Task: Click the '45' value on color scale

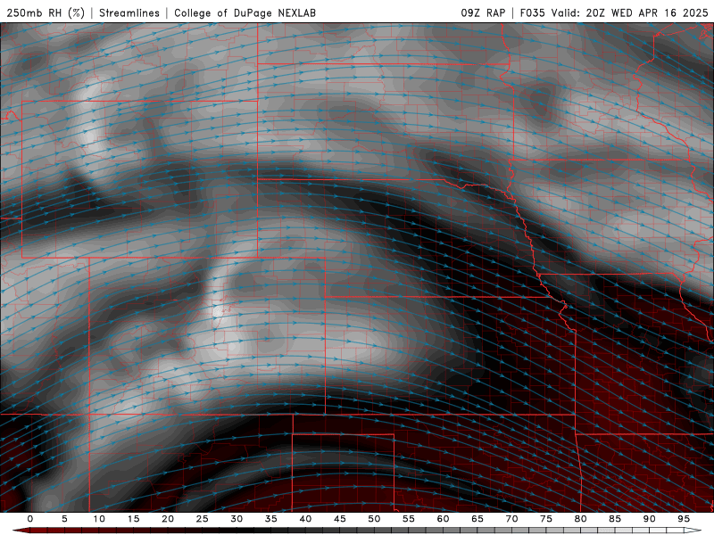Action: click(x=340, y=519)
